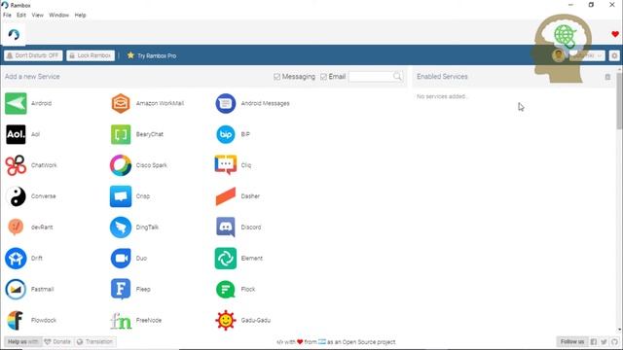
Task: Click the DingTalk service icon
Action: [121, 227]
